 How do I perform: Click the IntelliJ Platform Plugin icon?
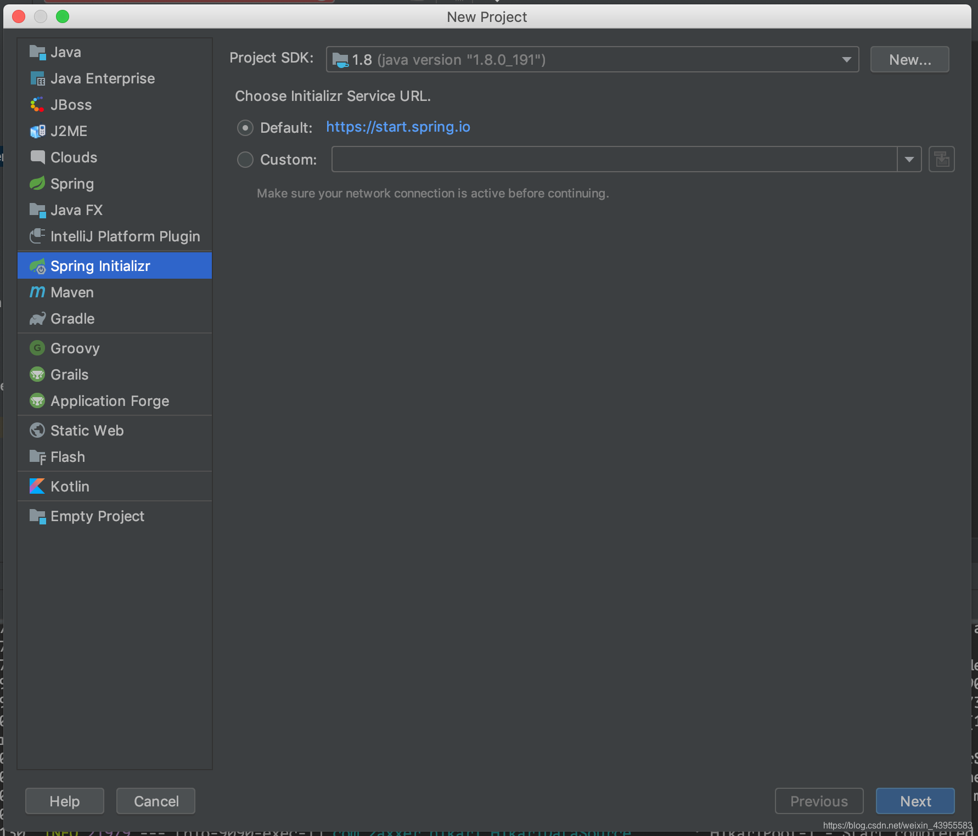pos(37,236)
